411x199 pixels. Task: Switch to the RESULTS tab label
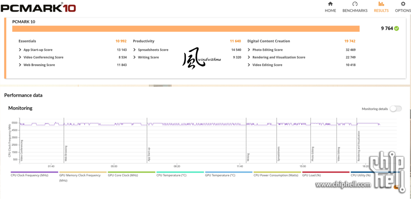point(381,11)
